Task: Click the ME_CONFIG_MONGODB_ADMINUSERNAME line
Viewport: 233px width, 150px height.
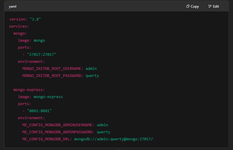Action: [x=65, y=125]
